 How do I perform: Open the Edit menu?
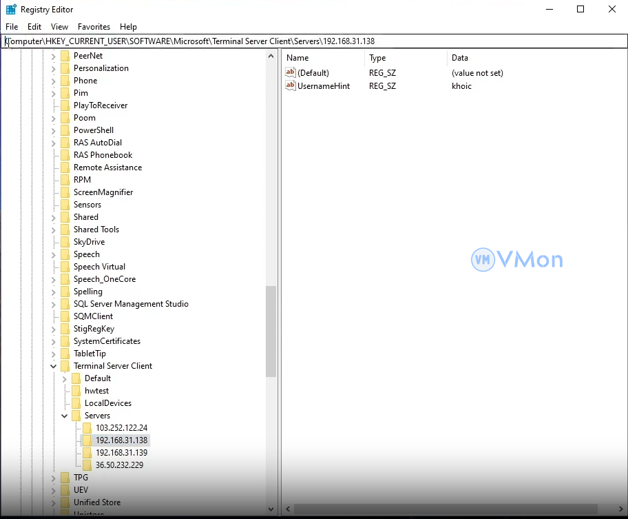[x=34, y=27]
